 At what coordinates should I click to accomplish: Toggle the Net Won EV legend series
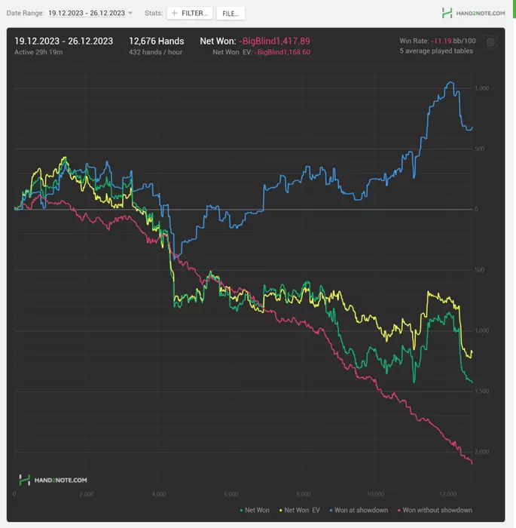[299, 510]
